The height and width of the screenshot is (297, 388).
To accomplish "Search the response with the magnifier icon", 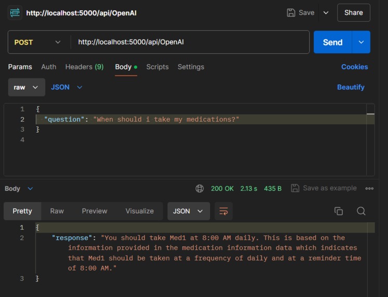I will tap(361, 211).
